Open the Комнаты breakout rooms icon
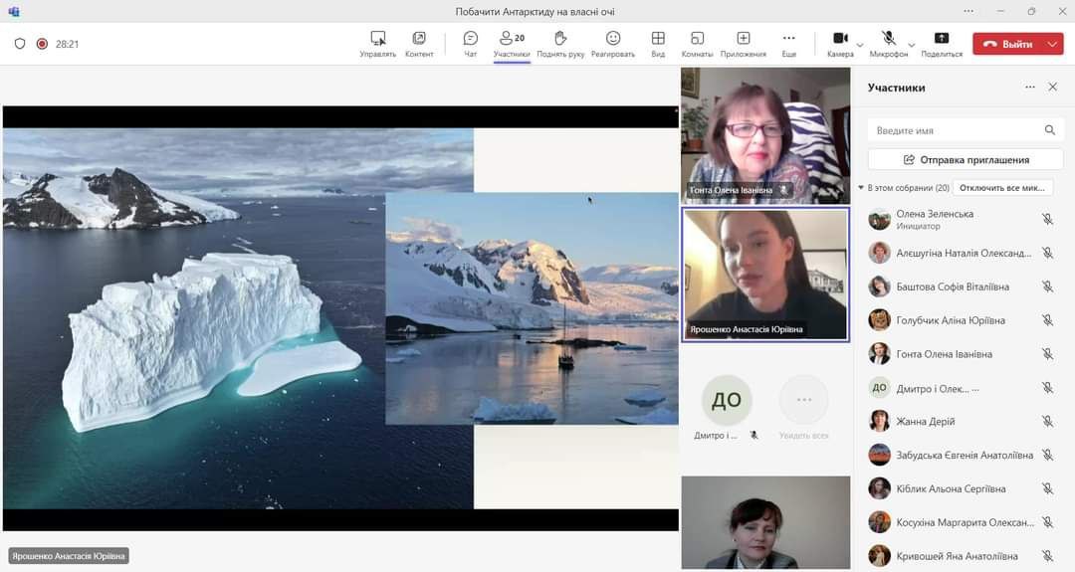This screenshot has height=572, width=1075. tap(697, 39)
